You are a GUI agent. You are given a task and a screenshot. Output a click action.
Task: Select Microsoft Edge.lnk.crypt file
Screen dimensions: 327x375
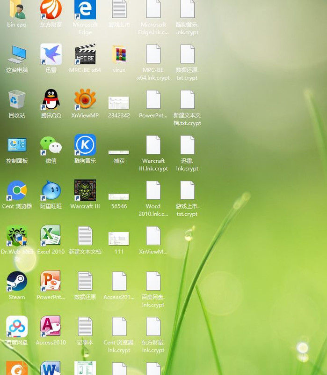pos(153,9)
